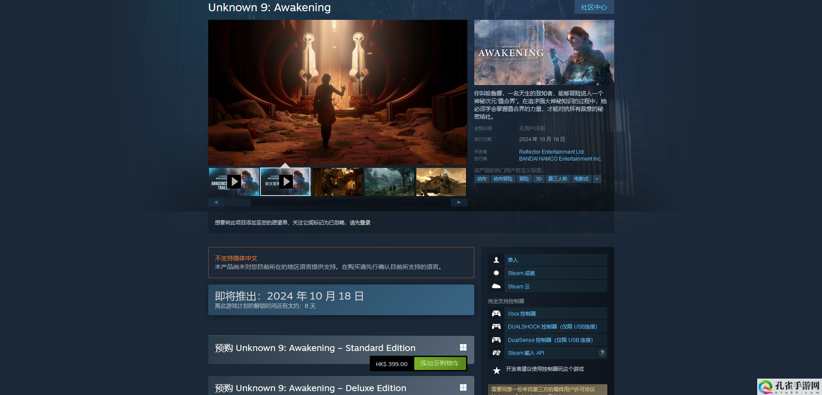
Task: Click the Steam achievements star-burst icon
Action: pyautogui.click(x=496, y=273)
